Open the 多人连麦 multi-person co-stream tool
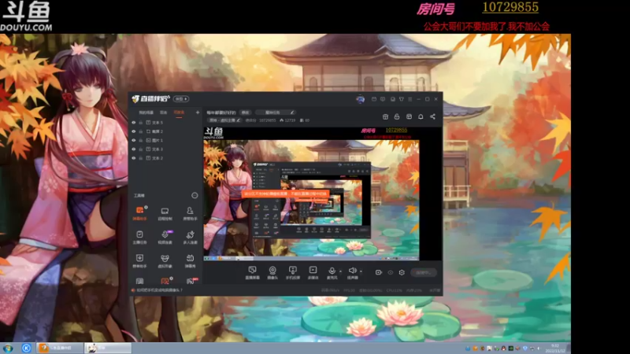The image size is (630, 354). click(x=190, y=238)
